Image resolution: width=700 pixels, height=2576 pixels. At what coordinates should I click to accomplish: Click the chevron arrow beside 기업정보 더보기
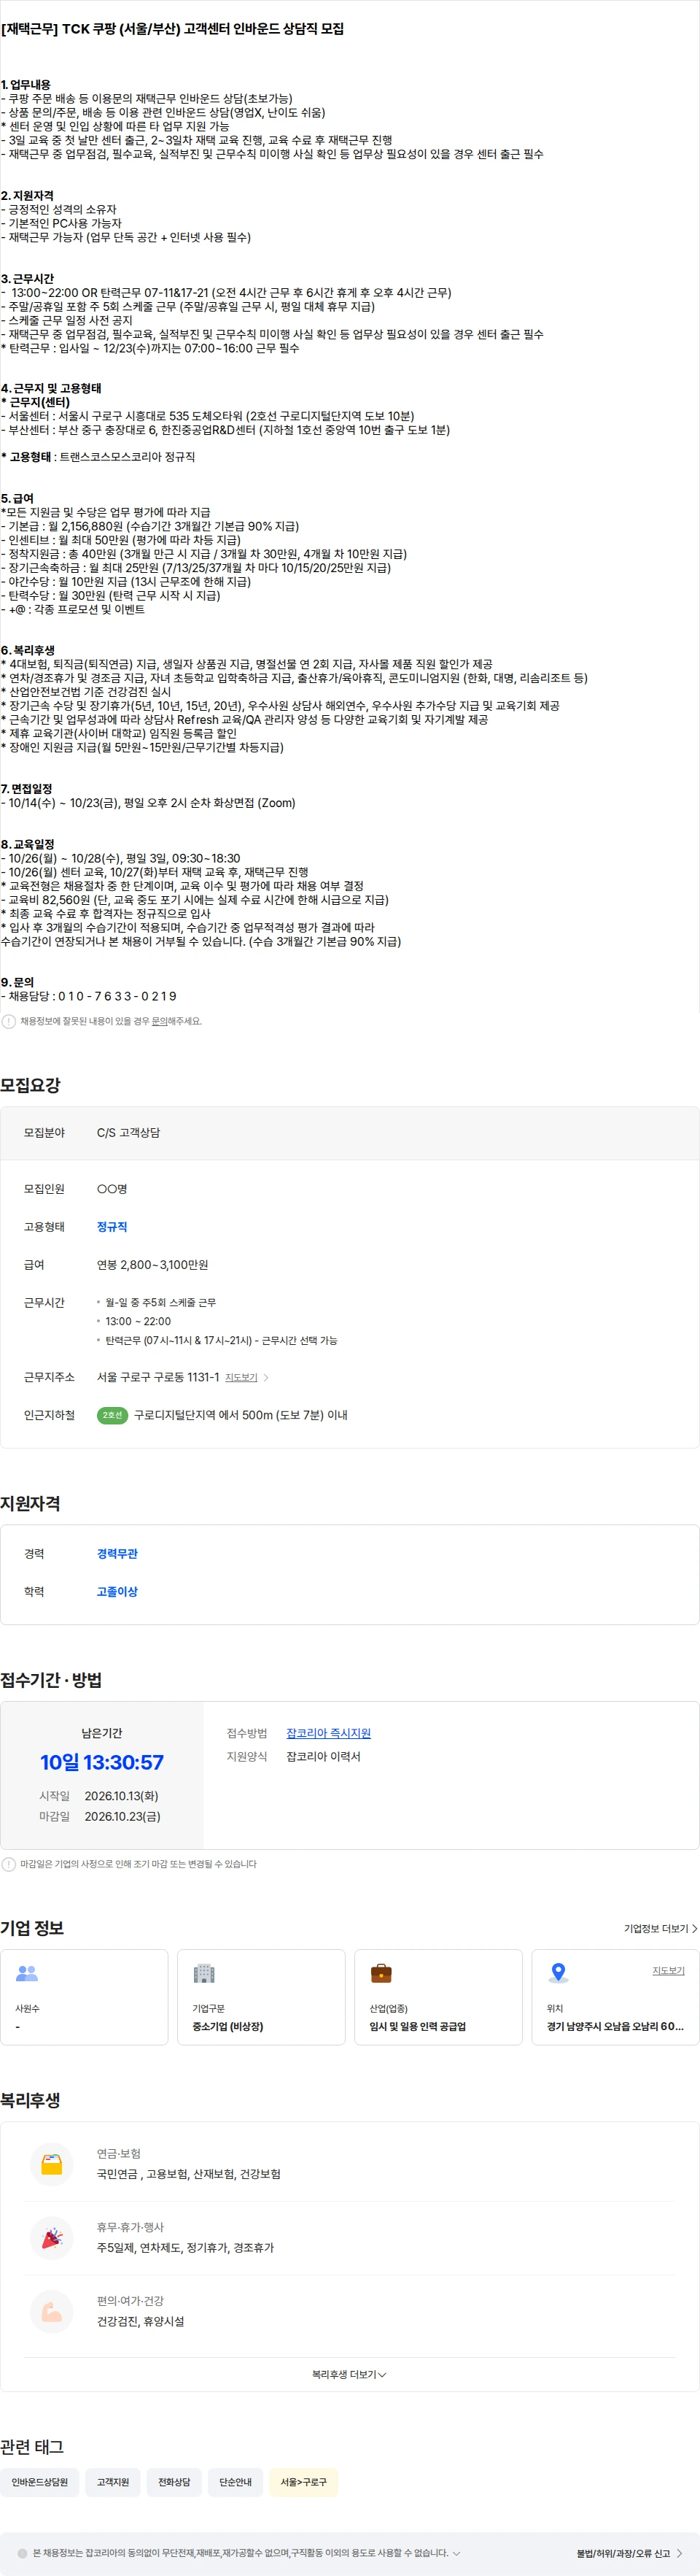click(694, 1929)
